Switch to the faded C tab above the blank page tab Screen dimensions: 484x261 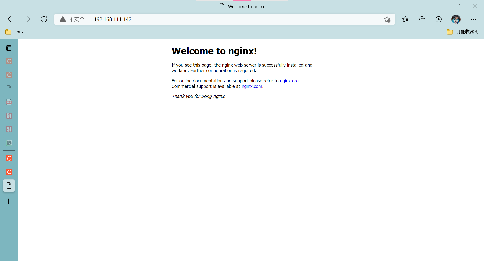[x=9, y=75]
